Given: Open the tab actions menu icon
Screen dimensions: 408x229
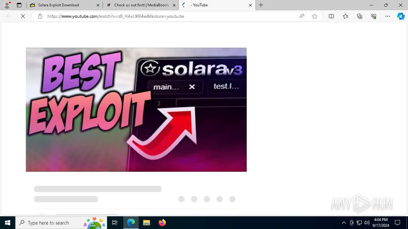Looking at the screenshot, I should pyautogui.click(x=19, y=5).
